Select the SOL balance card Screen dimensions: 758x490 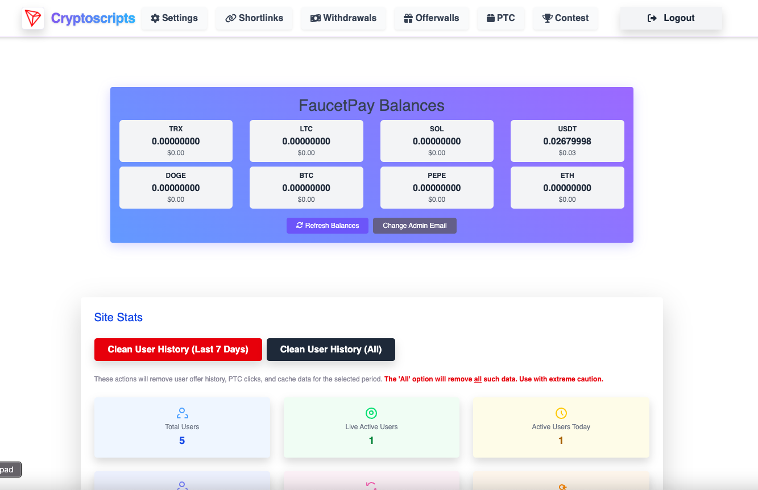[437, 141]
